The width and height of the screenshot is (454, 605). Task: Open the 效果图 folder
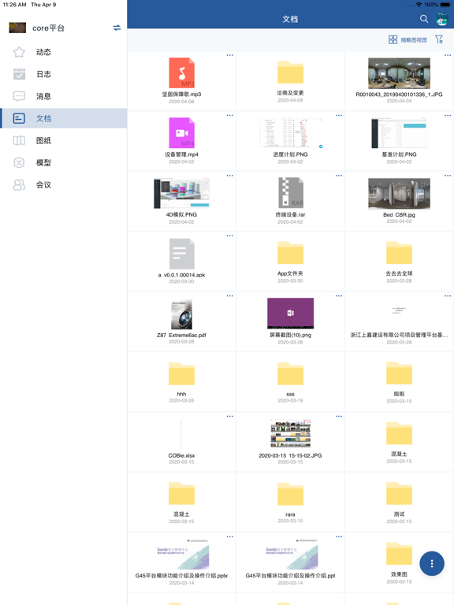(x=399, y=554)
